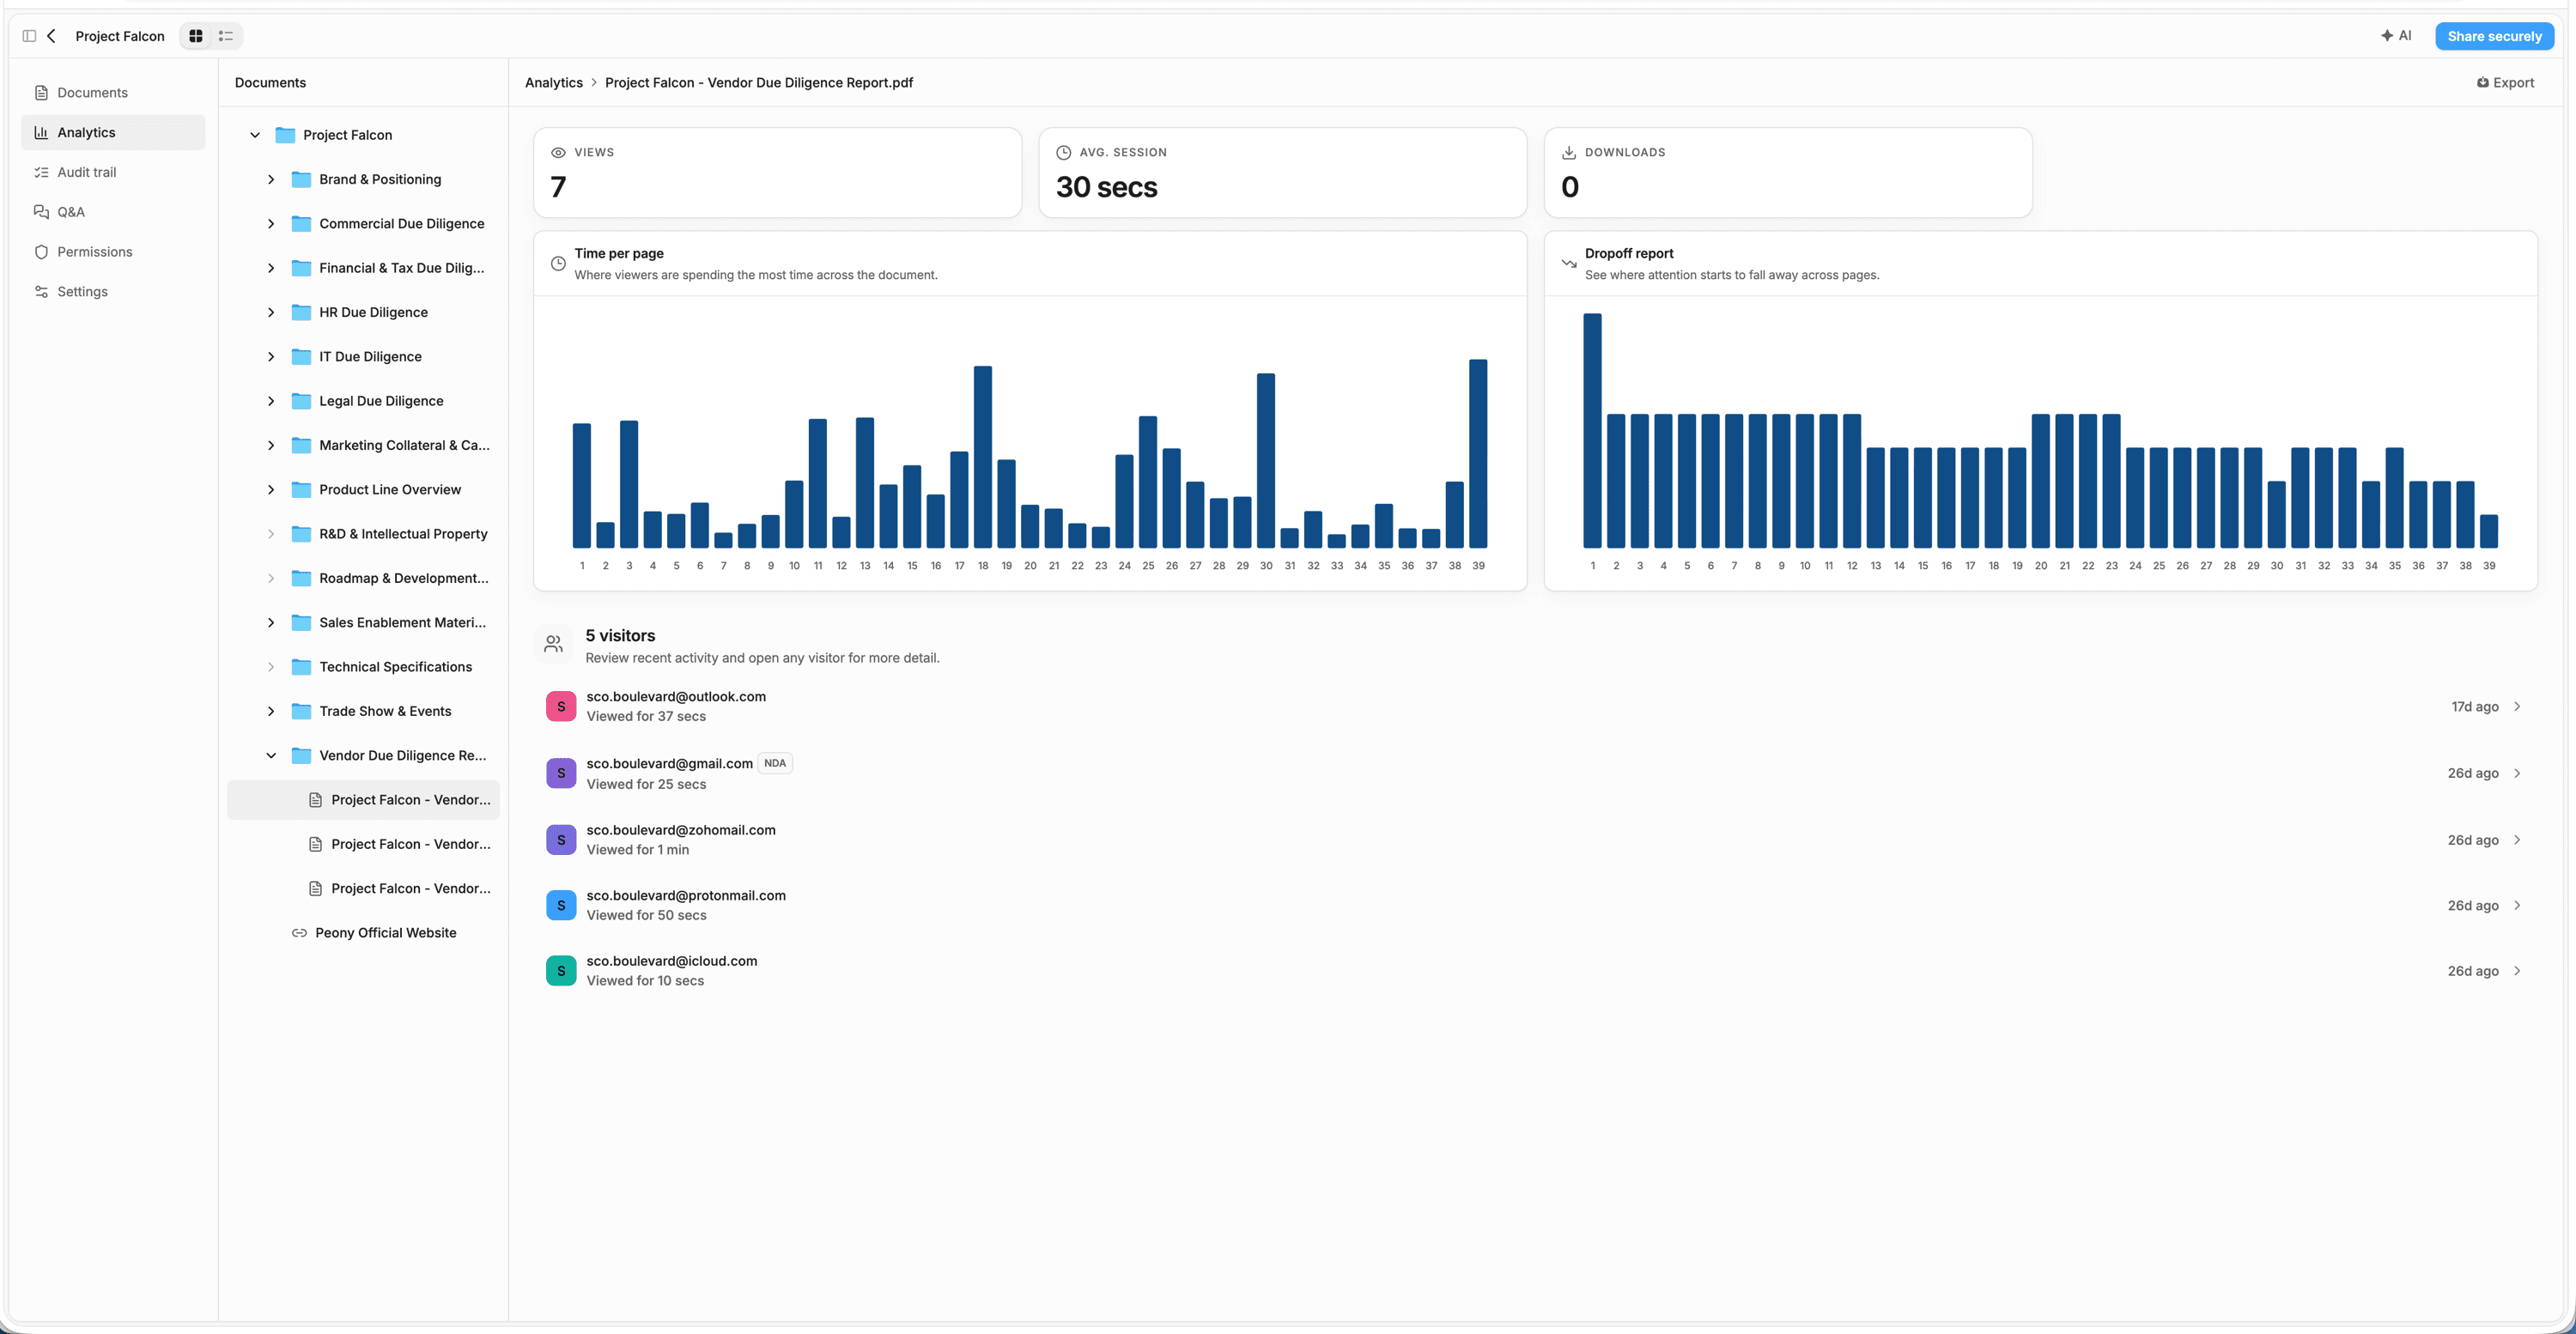Image resolution: width=2576 pixels, height=1334 pixels.
Task: Open chevron for sco.boulevard@zohomail.com row
Action: [2517, 840]
